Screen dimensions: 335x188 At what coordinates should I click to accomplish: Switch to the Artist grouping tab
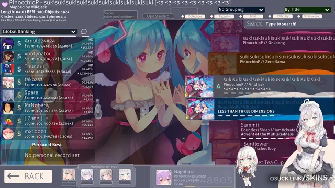click(253, 16)
